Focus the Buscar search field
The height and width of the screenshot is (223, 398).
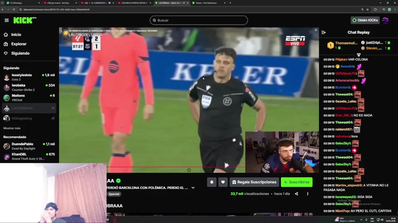pyautogui.click(x=199, y=20)
